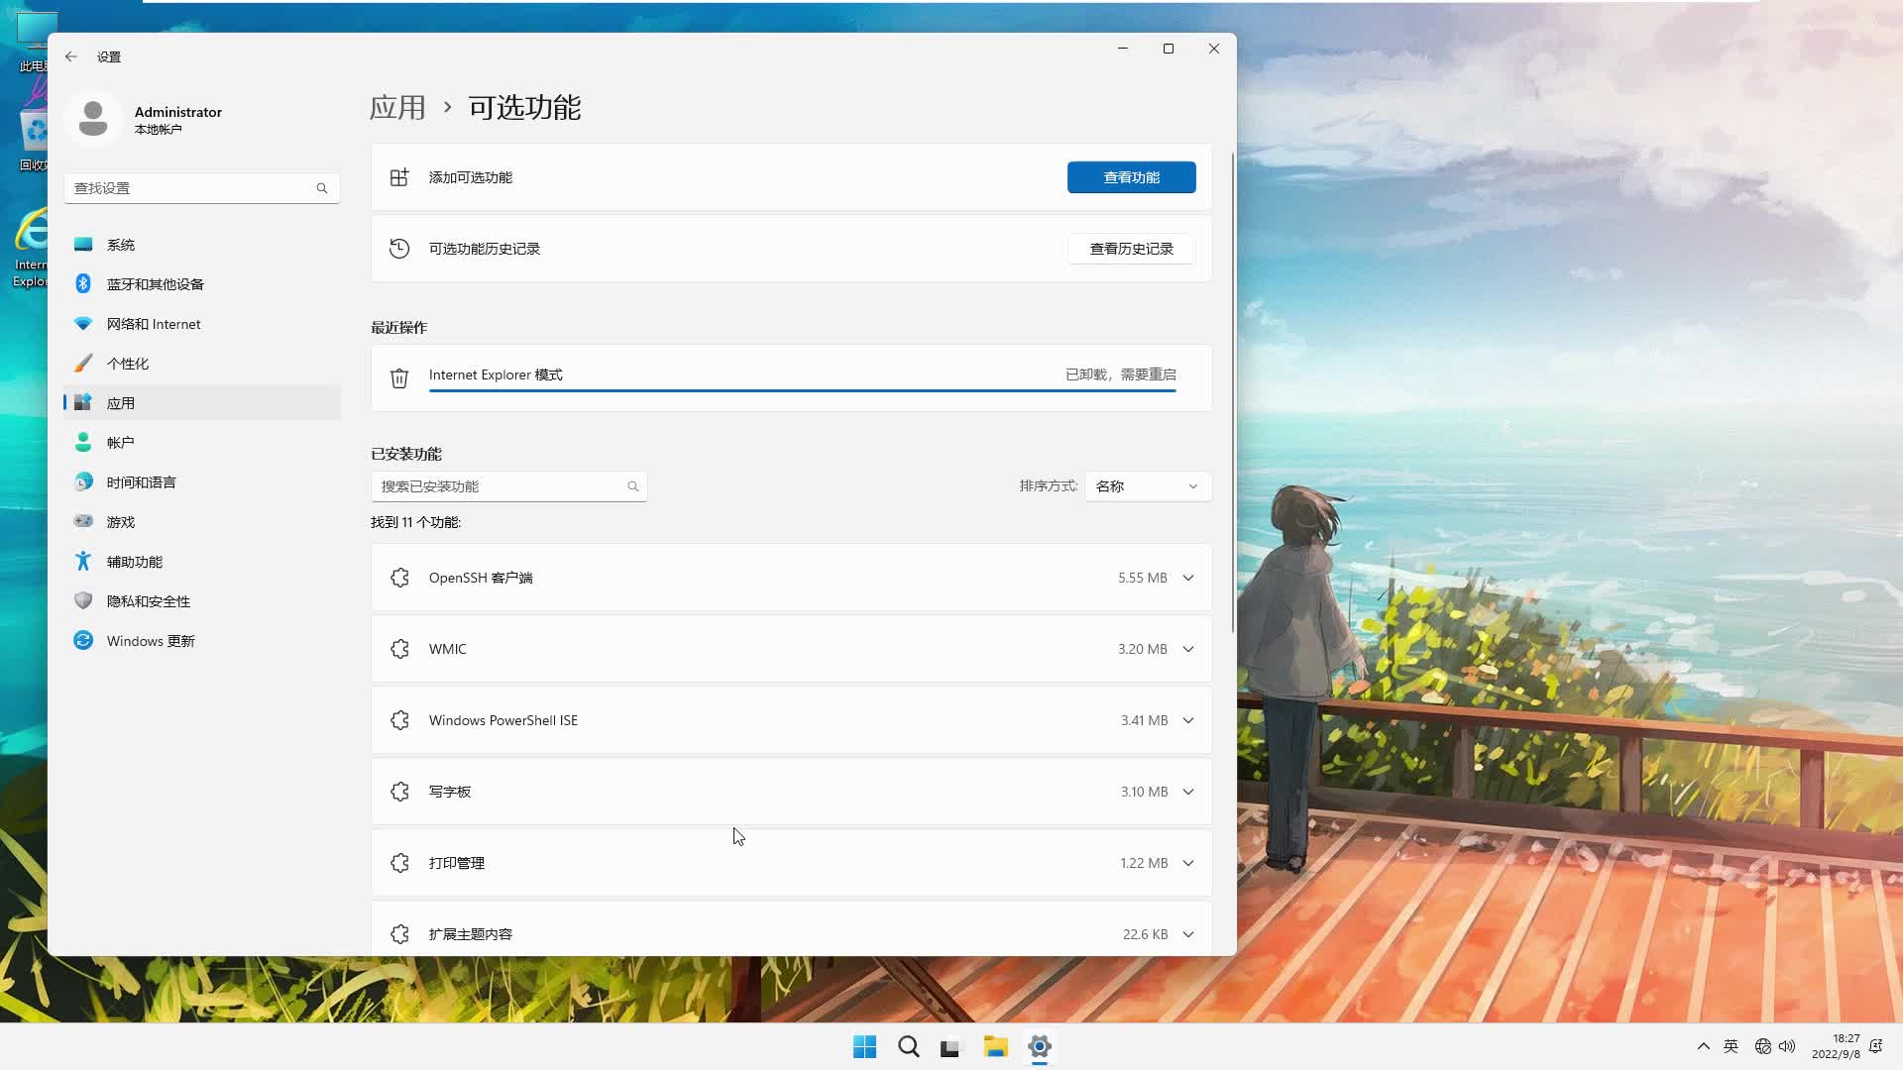Click the 添加可选功能 grid-plus icon
1903x1070 pixels.
(399, 177)
